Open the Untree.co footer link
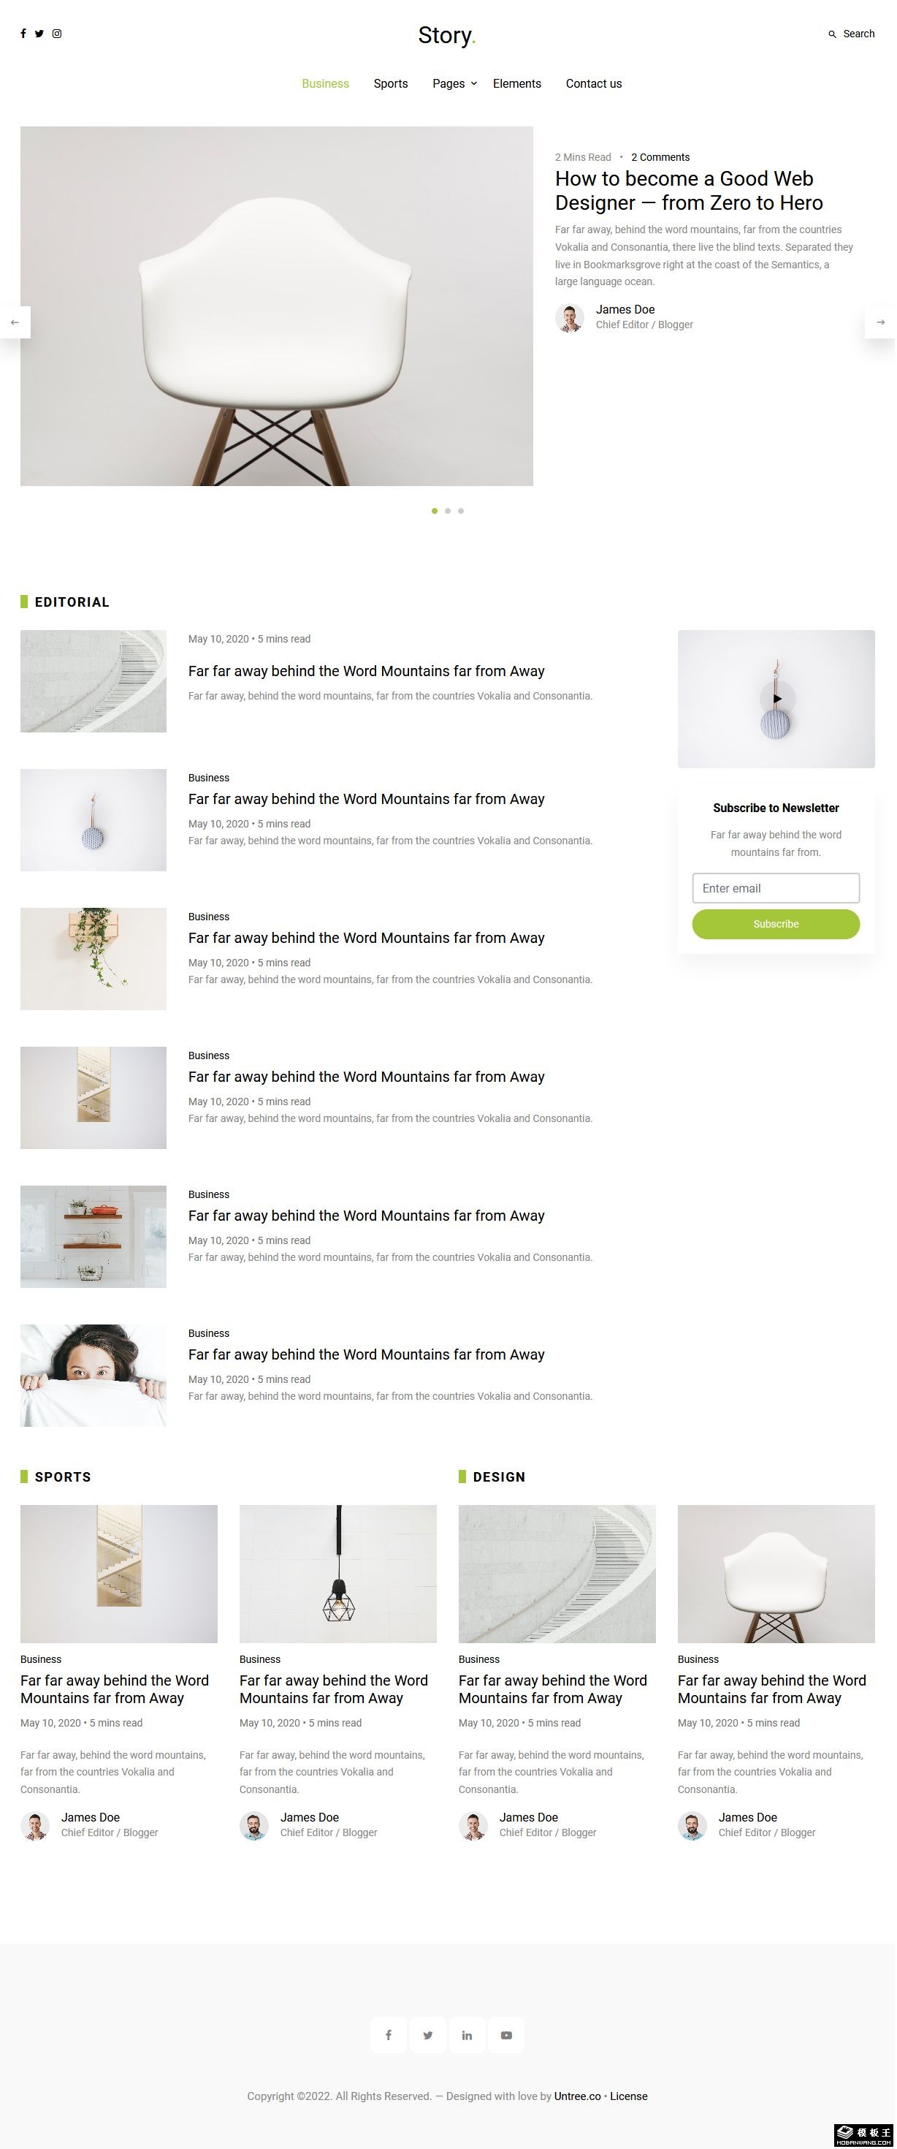Viewport: 897px width, 2149px height. (578, 2096)
